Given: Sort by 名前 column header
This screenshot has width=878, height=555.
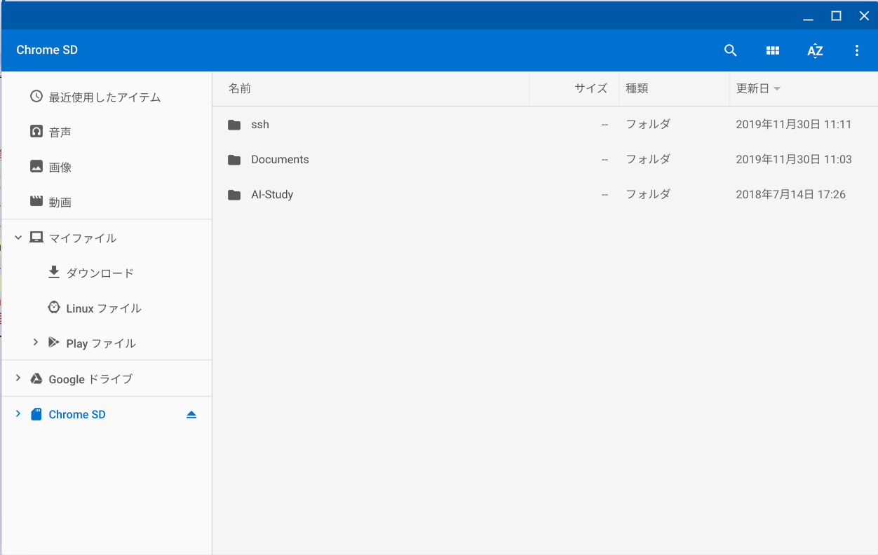Looking at the screenshot, I should 240,88.
